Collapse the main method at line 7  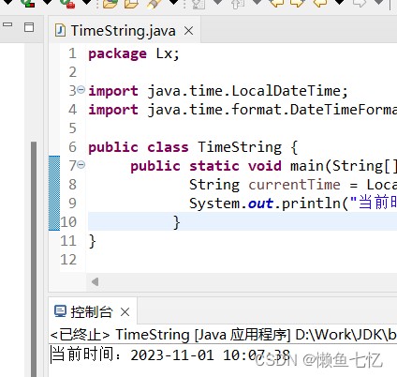coord(81,164)
